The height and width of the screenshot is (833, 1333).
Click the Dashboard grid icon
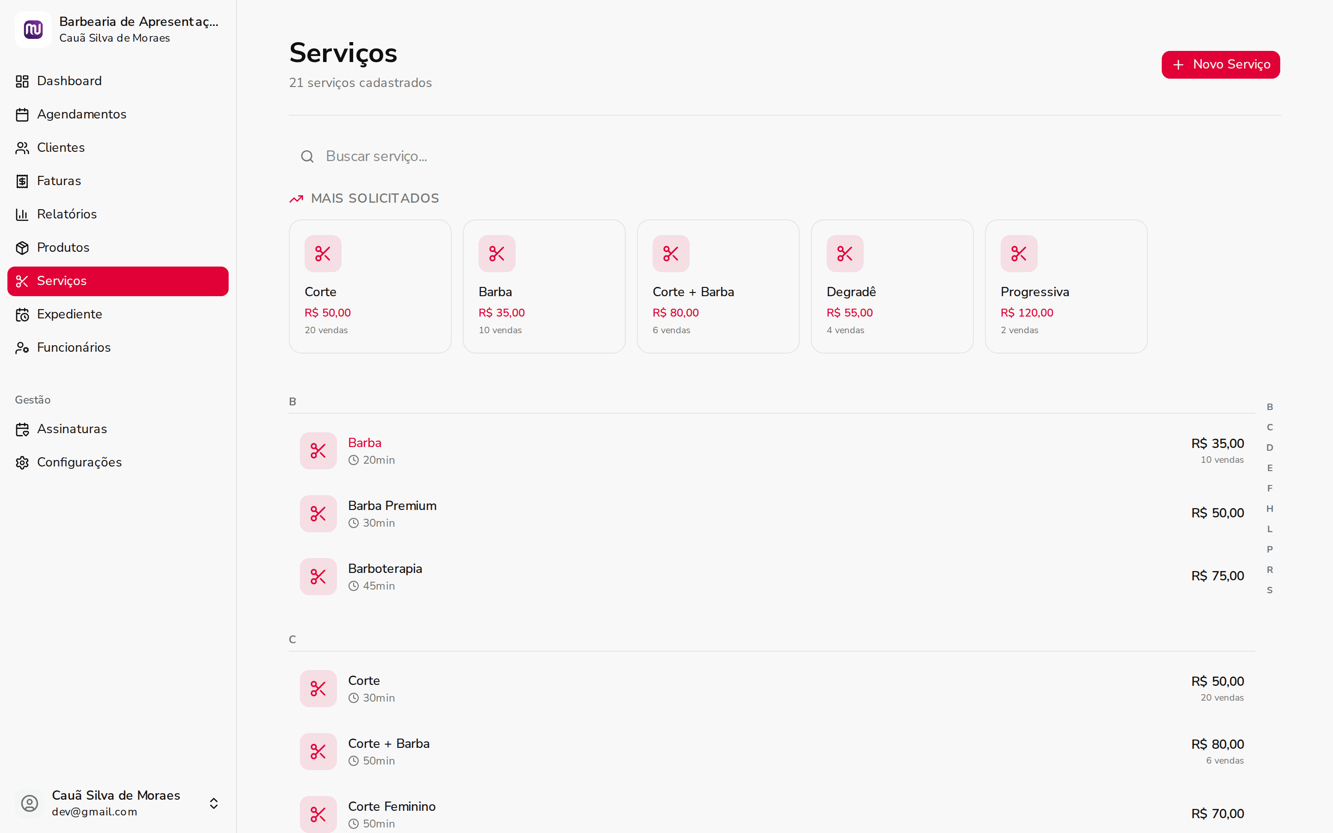[22, 81]
